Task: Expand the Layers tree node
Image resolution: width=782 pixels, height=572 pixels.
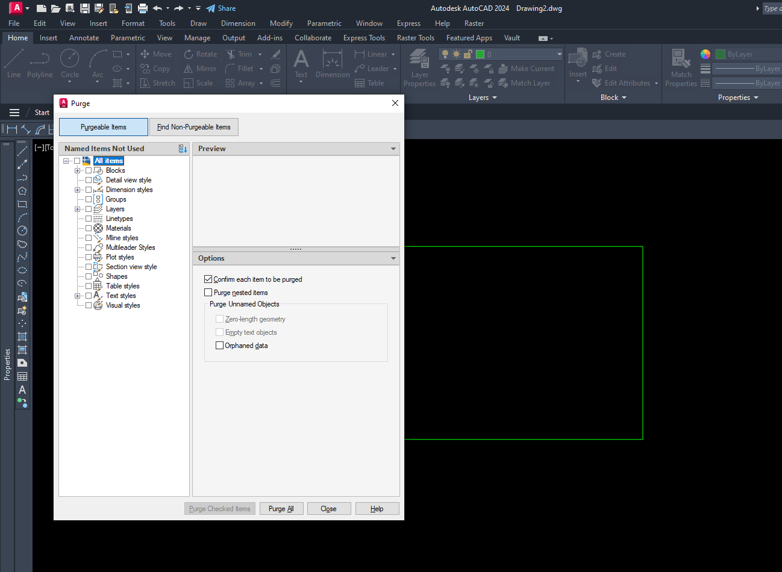Action: [77, 209]
